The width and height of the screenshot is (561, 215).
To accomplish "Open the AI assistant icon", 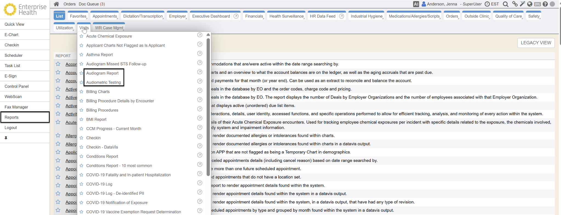I will click(x=416, y=4).
